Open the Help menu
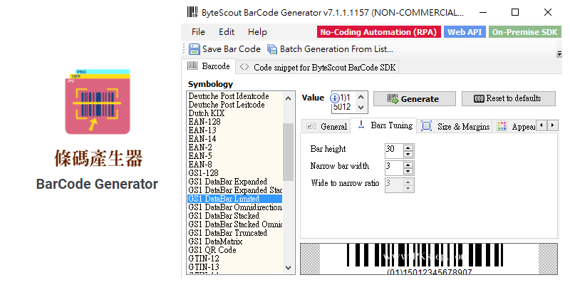 tap(257, 32)
